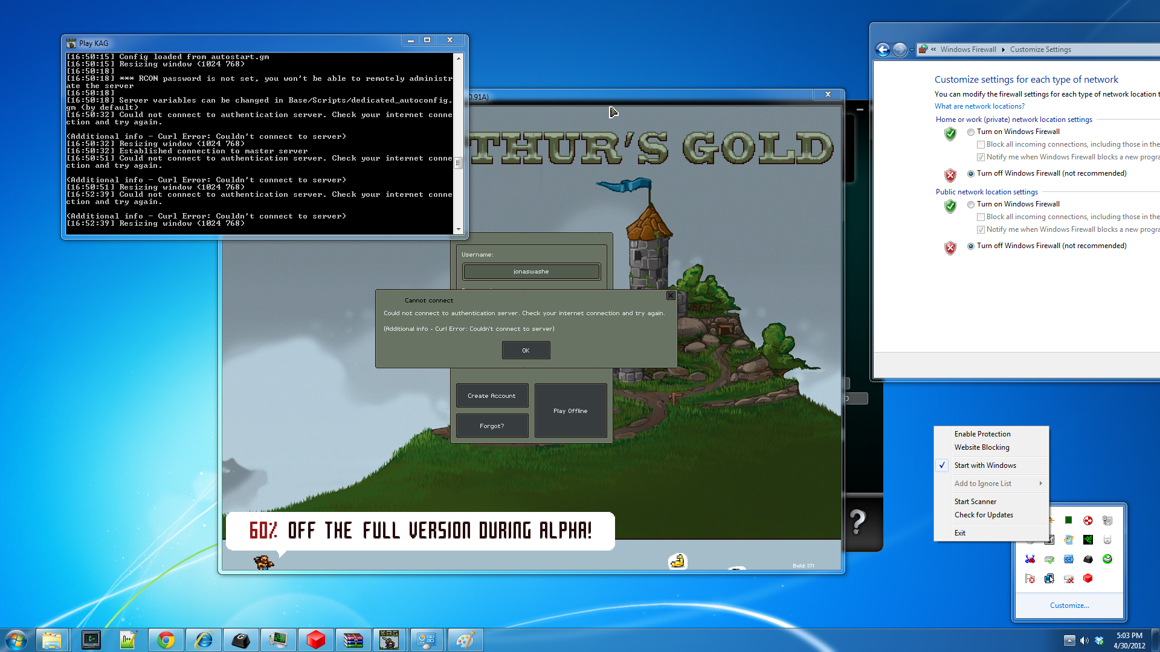
Task: Click the console scrollbar down arrow
Action: click(459, 229)
